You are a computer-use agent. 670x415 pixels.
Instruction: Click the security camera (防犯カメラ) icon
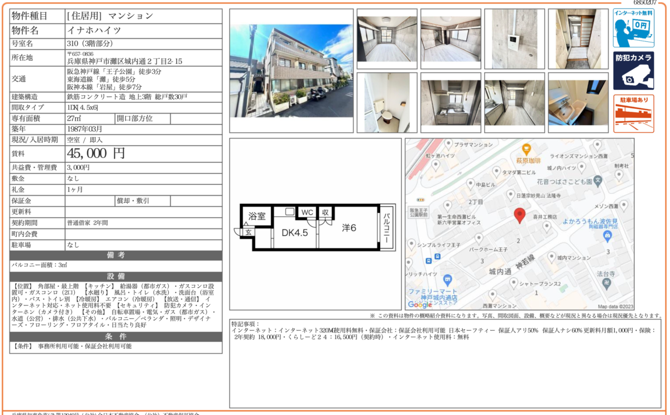point(634,70)
